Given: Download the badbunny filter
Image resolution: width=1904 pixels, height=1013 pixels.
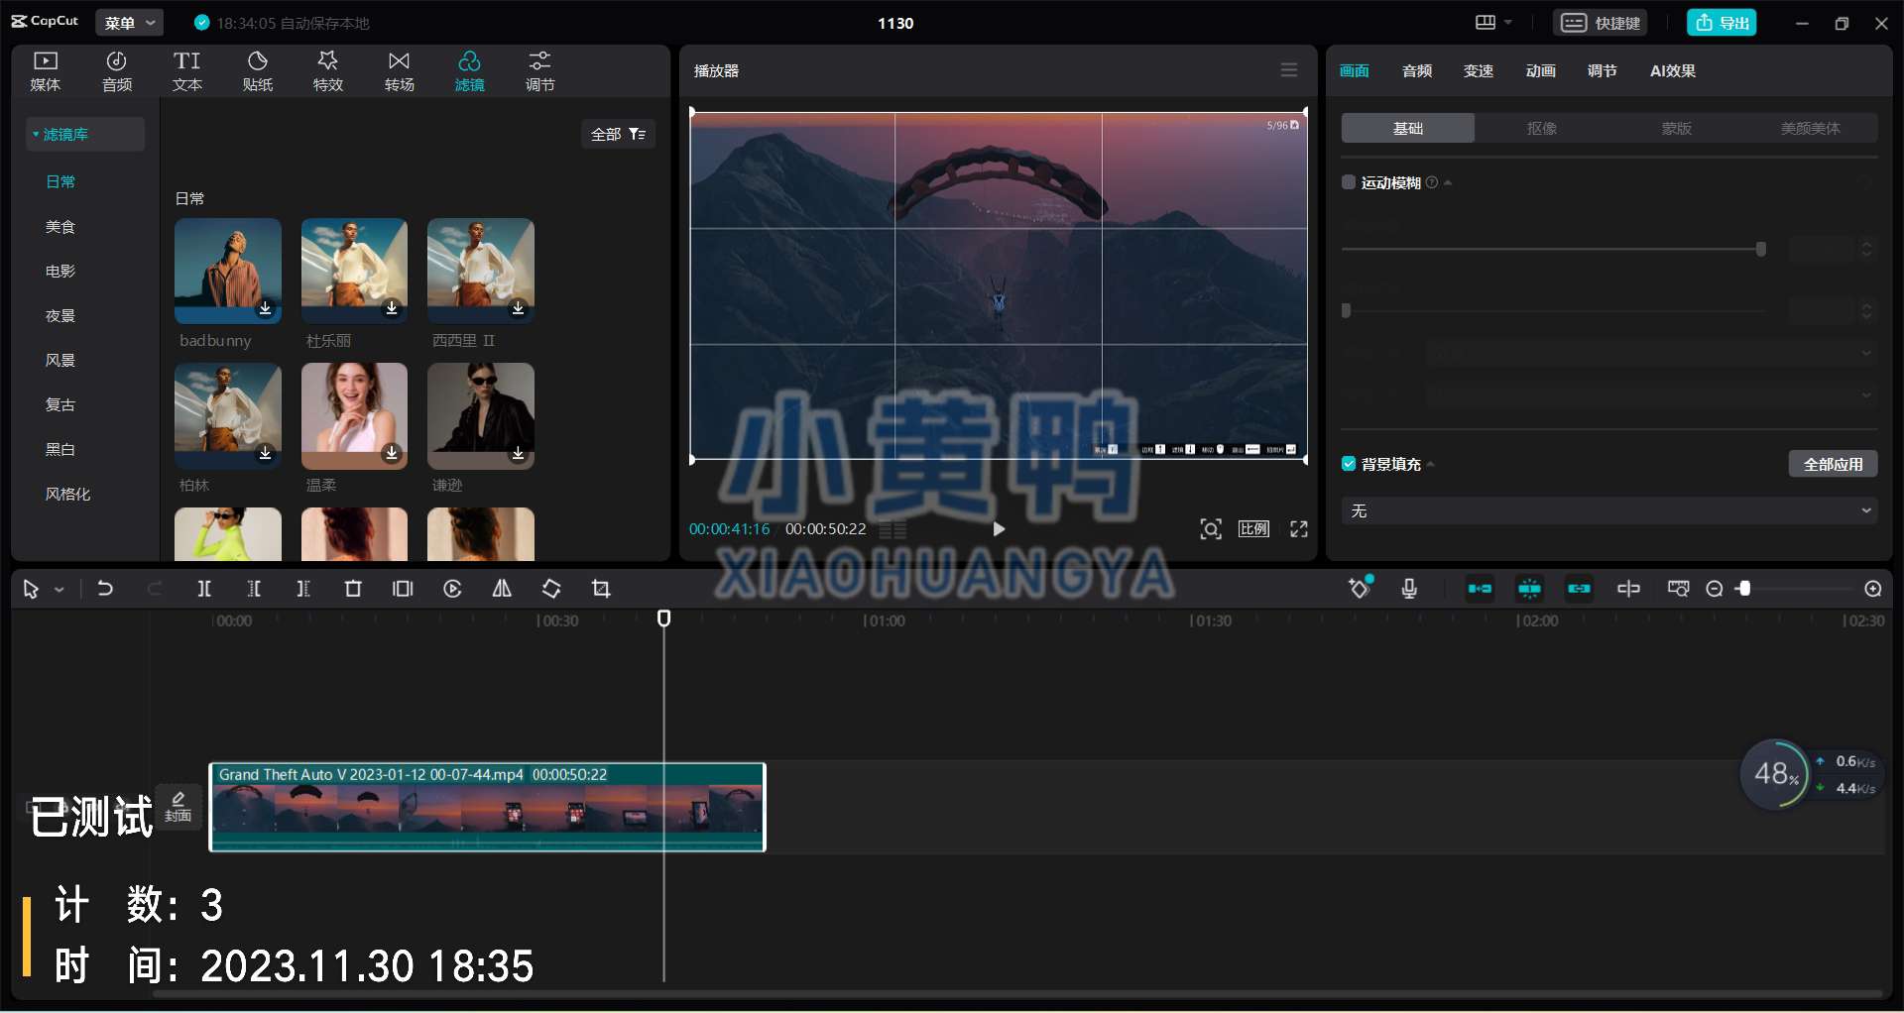Looking at the screenshot, I should tap(265, 308).
